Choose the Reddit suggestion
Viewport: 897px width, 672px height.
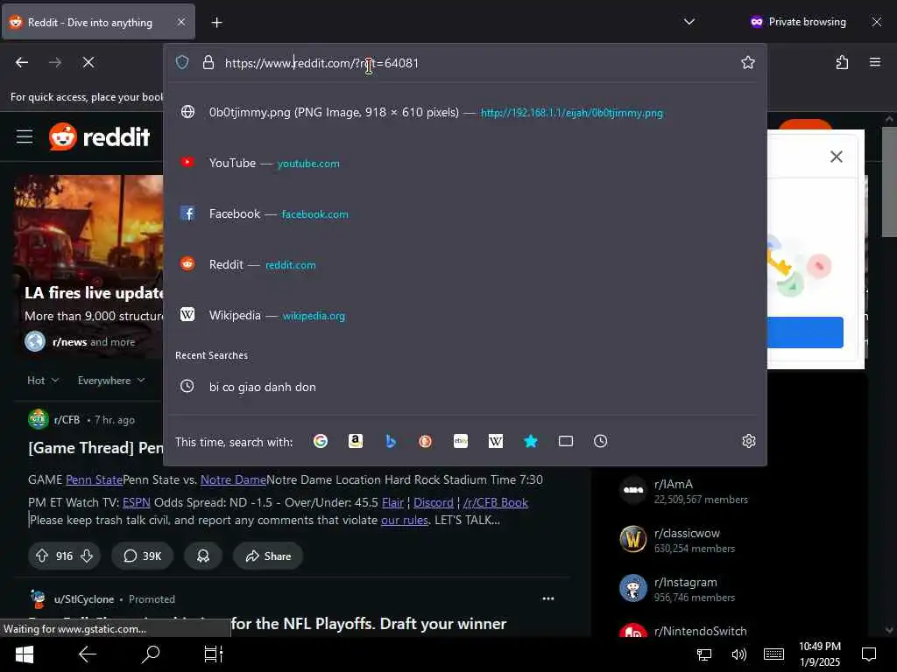tap(464, 264)
